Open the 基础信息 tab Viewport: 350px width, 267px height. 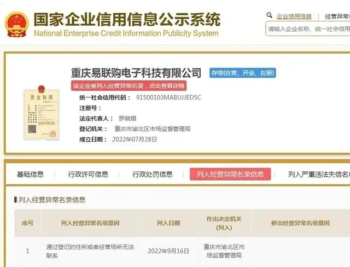pos(30,175)
